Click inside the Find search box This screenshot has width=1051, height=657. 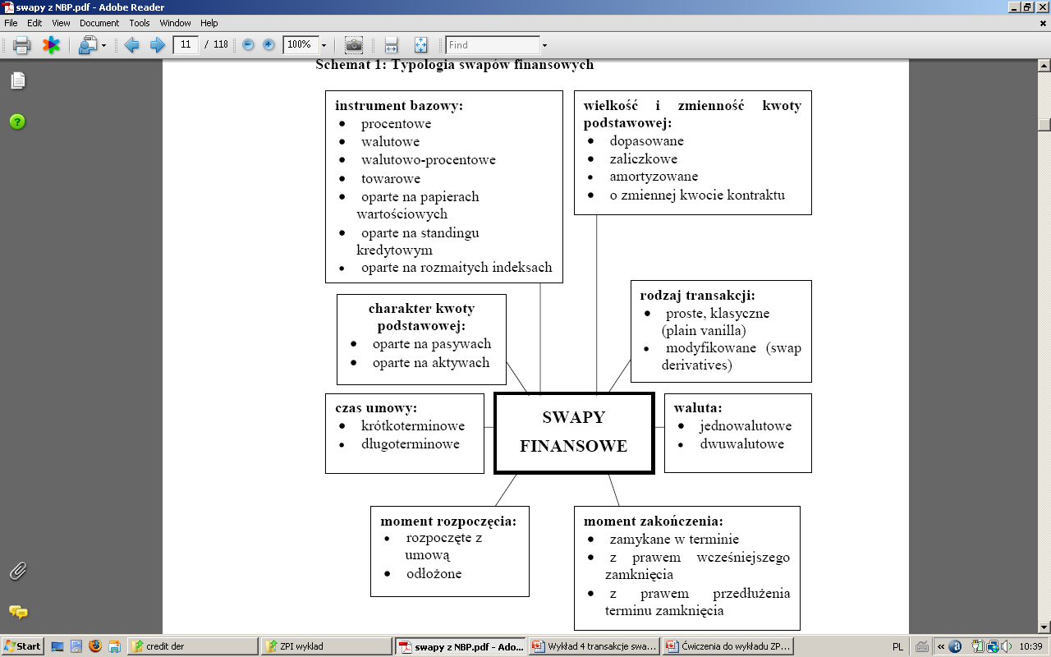pos(493,45)
